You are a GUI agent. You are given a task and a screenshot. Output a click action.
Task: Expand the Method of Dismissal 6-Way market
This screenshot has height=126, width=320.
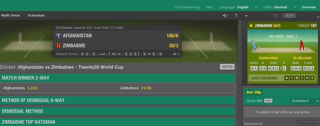coord(118,100)
